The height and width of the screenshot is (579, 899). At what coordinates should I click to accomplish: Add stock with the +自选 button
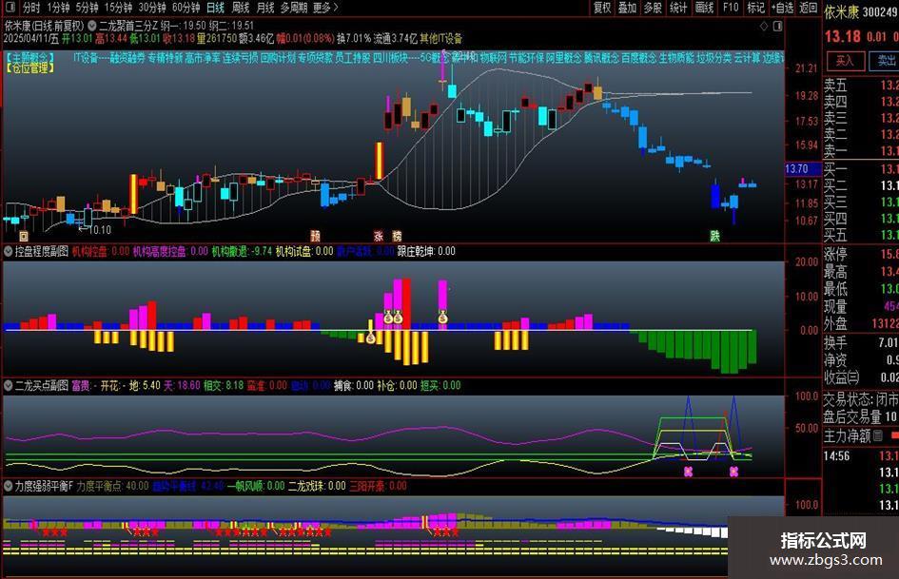coord(783,8)
